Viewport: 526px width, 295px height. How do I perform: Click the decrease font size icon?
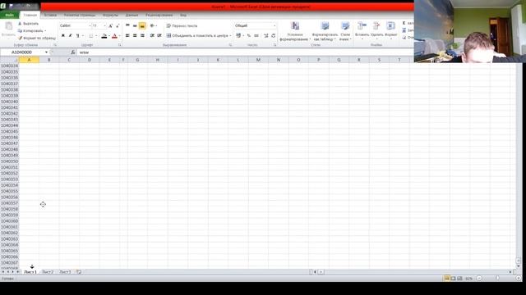[118, 25]
